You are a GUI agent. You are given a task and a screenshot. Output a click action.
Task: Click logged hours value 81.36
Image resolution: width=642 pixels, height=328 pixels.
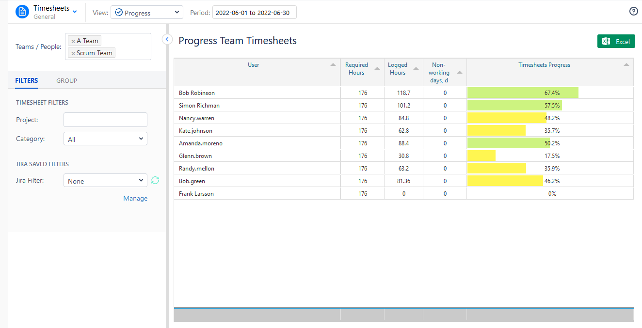click(403, 181)
